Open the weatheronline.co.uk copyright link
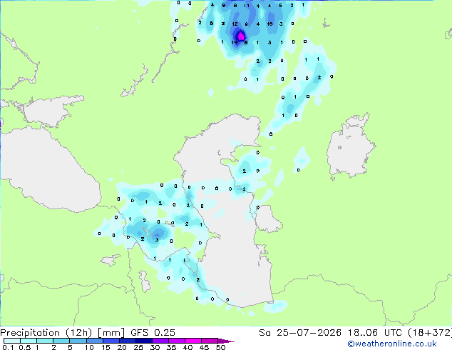 pos(391,344)
